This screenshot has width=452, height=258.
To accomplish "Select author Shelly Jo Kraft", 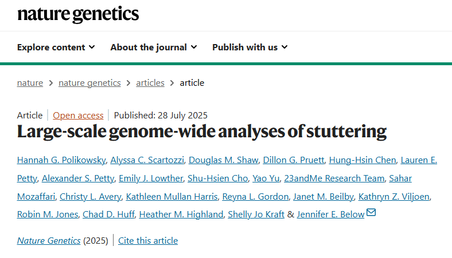I will coord(256,215).
